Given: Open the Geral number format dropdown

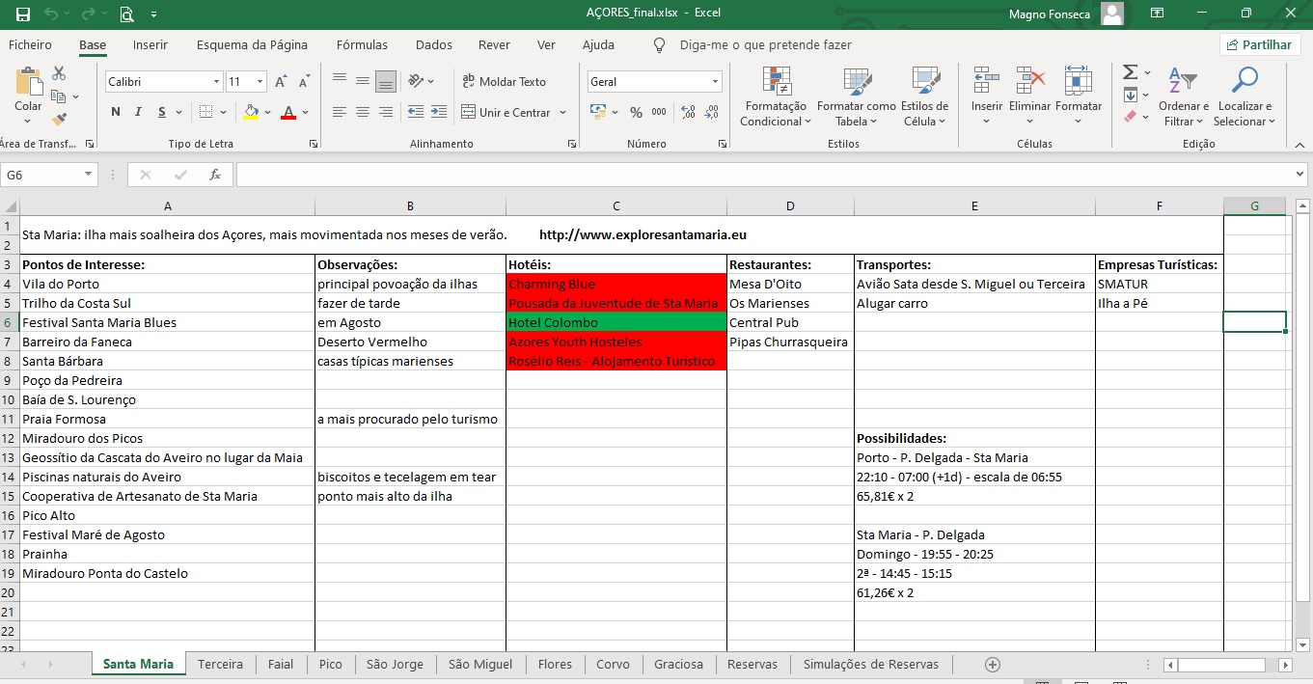Looking at the screenshot, I should (715, 82).
